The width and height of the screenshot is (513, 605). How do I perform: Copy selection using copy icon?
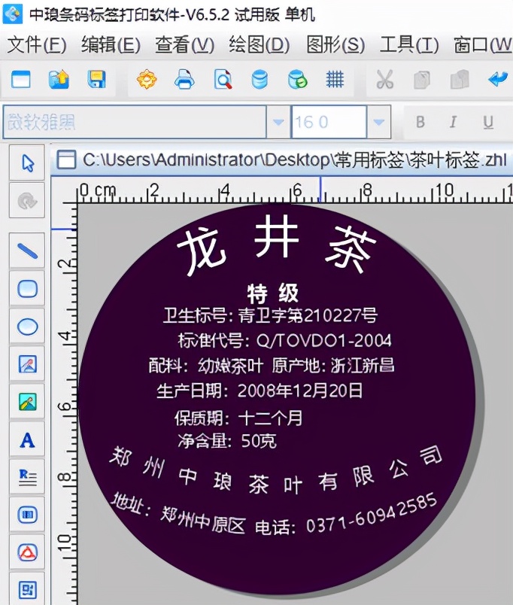[422, 81]
